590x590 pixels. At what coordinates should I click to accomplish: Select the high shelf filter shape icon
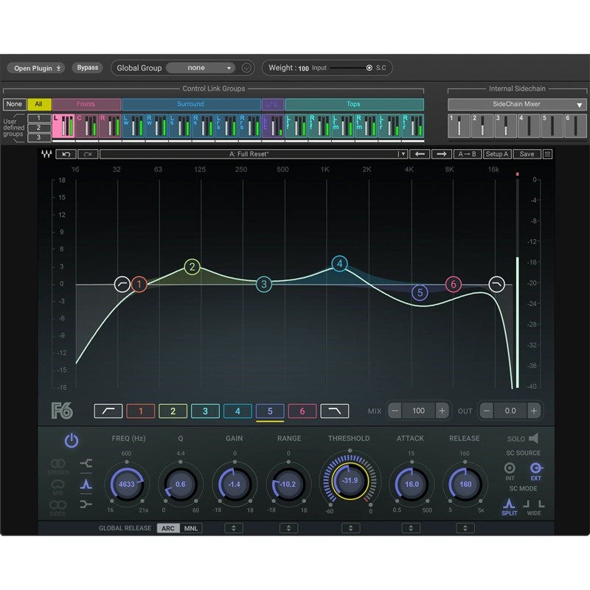click(86, 504)
